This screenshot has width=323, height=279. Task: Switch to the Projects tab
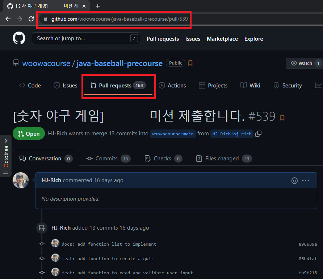coord(213,85)
